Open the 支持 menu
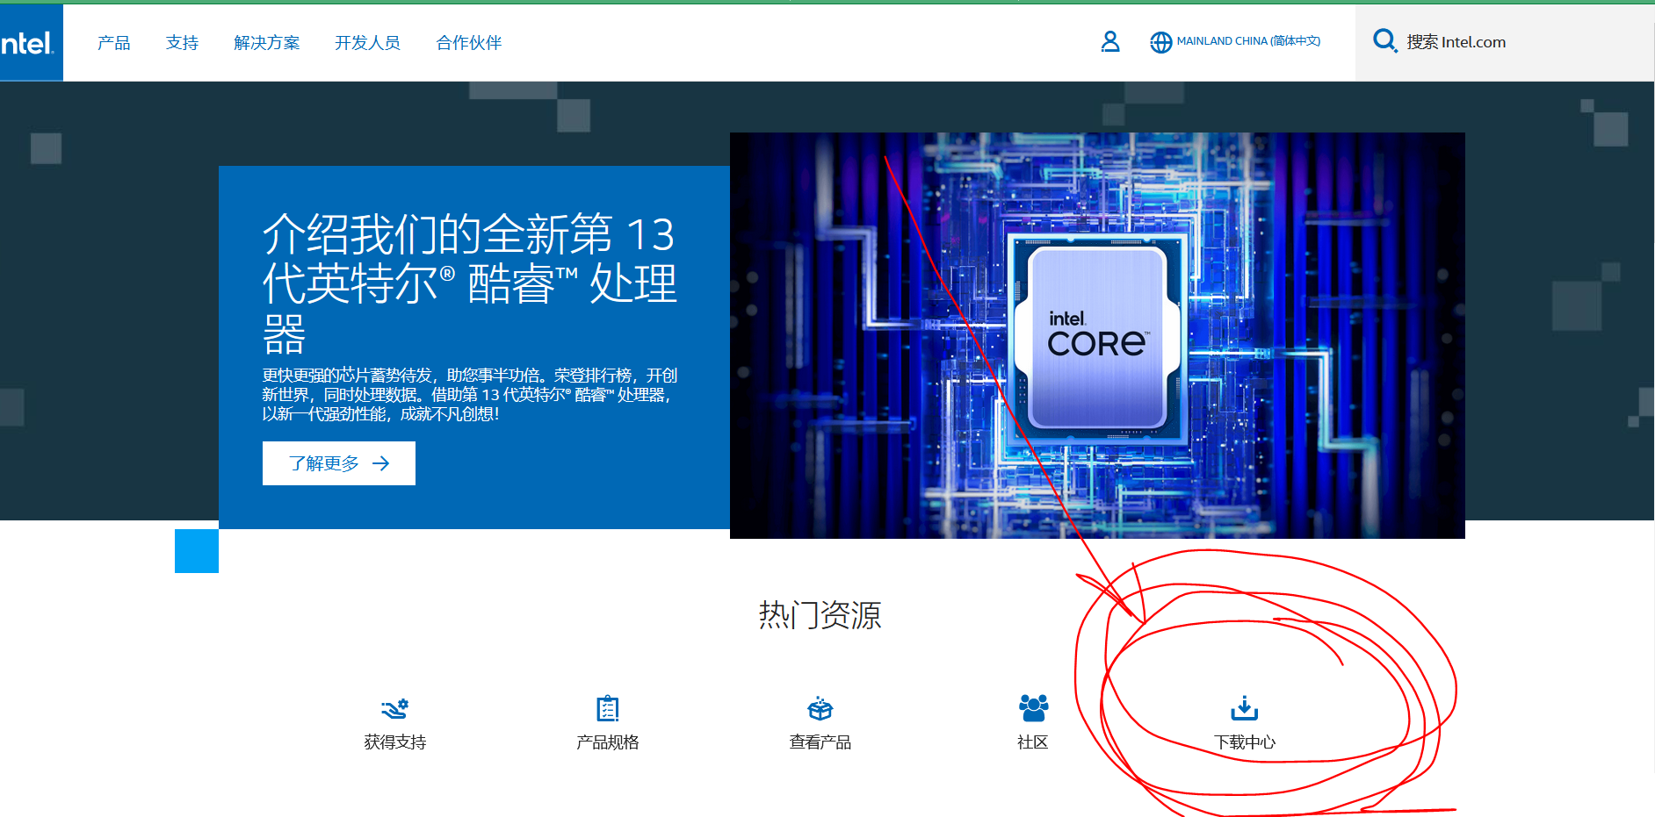This screenshot has width=1655, height=817. (183, 43)
